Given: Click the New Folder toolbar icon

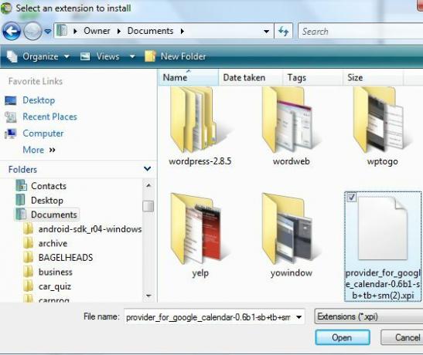Looking at the screenshot, I should 150,56.
